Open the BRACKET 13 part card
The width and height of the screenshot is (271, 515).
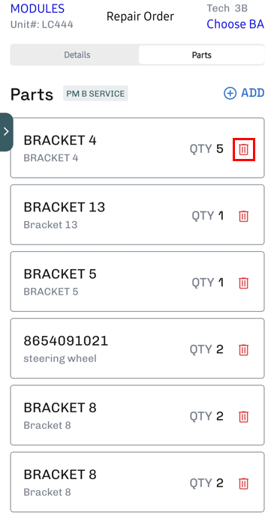click(x=137, y=214)
